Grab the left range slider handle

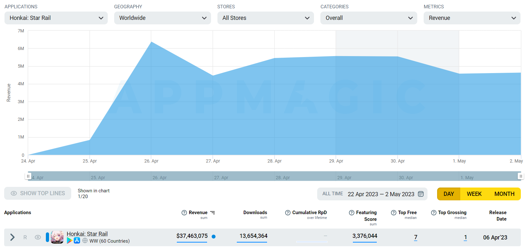pyautogui.click(x=28, y=176)
